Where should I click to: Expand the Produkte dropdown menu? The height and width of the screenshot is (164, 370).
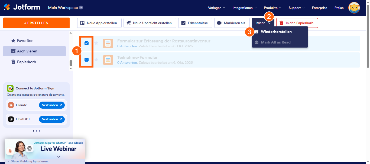pyautogui.click(x=272, y=8)
